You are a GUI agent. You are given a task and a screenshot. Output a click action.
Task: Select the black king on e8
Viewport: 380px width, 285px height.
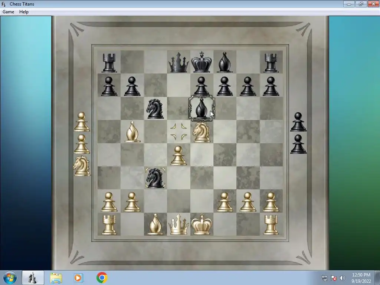point(202,62)
